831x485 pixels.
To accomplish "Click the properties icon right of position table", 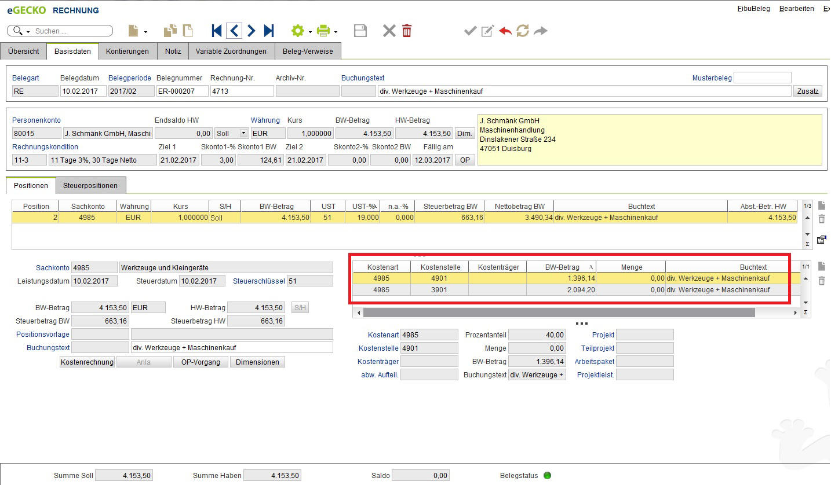I will pyautogui.click(x=822, y=239).
